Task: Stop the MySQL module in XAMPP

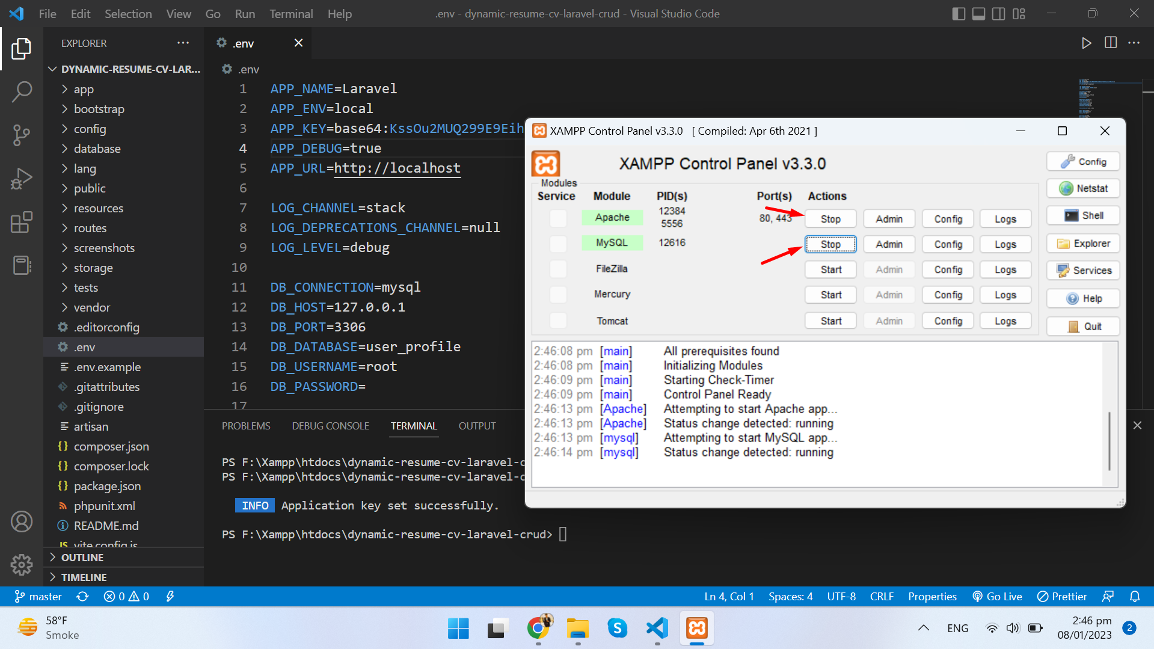Action: pyautogui.click(x=830, y=244)
